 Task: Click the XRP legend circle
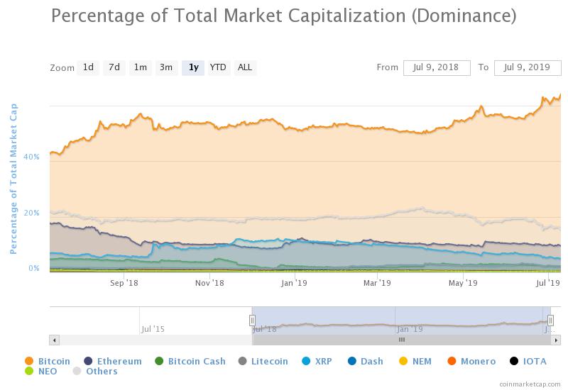click(x=306, y=361)
